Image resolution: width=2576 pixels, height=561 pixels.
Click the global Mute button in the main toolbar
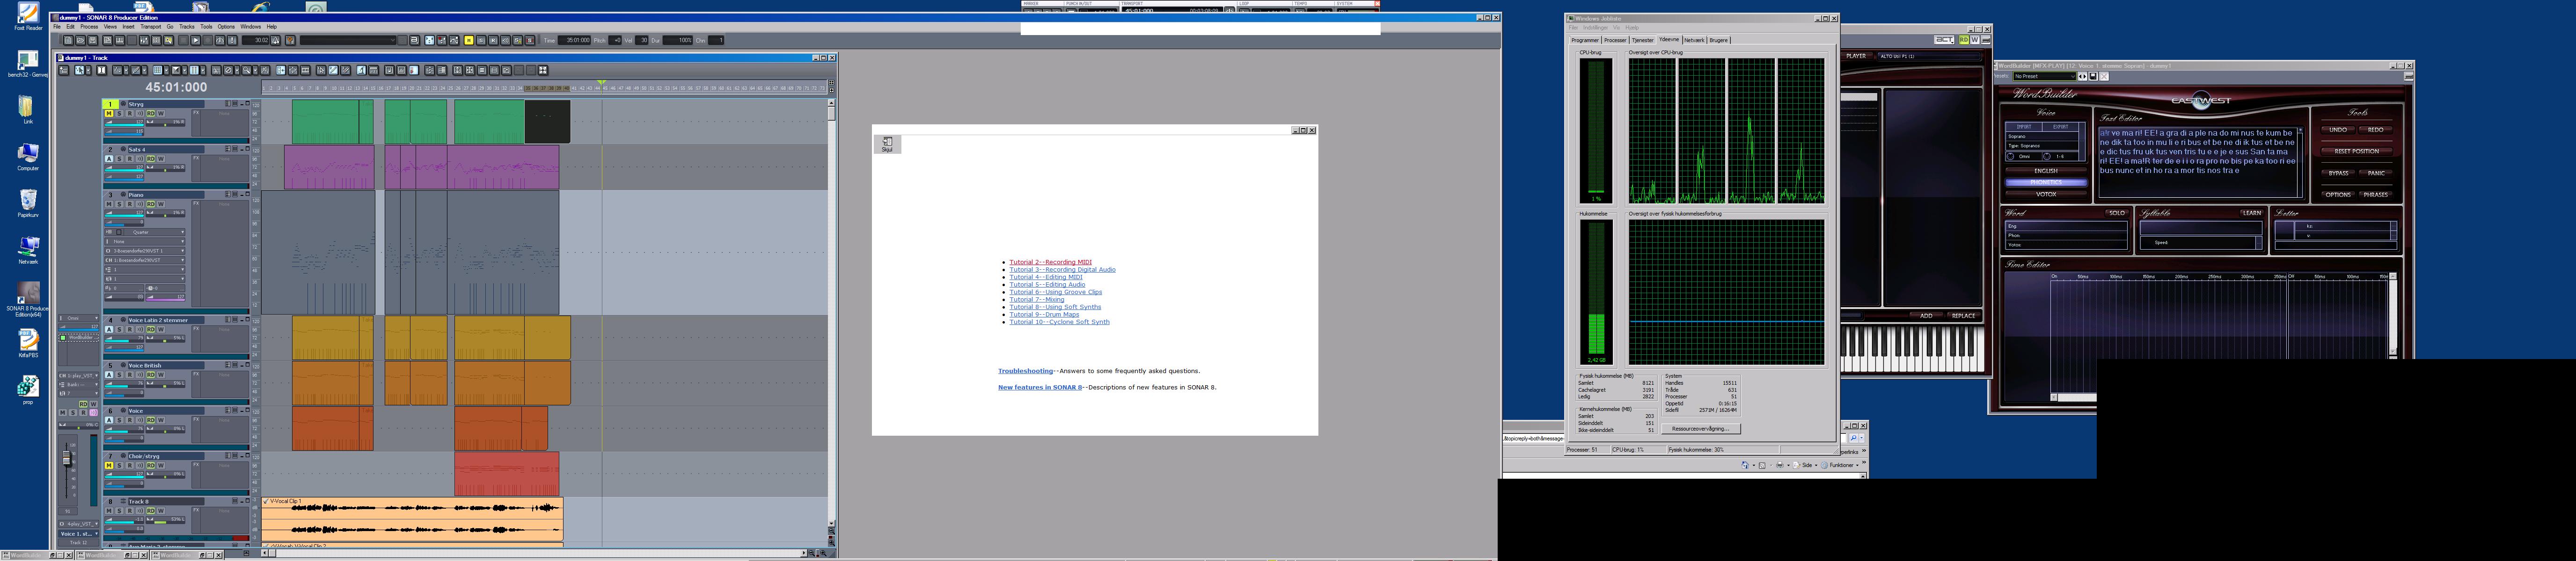(469, 40)
